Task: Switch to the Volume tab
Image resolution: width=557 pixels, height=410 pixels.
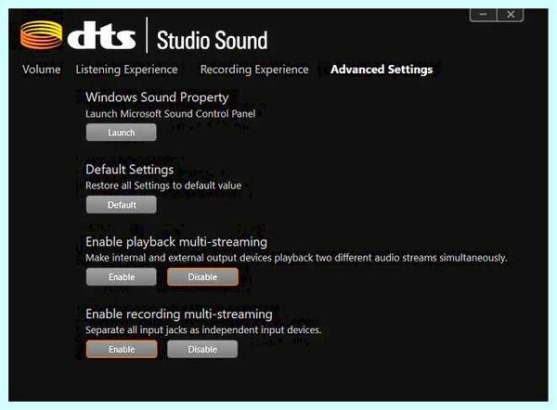Action: tap(41, 70)
